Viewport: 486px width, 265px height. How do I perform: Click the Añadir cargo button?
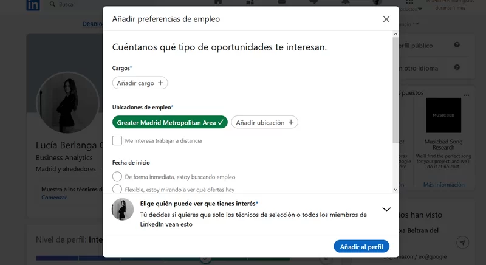140,83
